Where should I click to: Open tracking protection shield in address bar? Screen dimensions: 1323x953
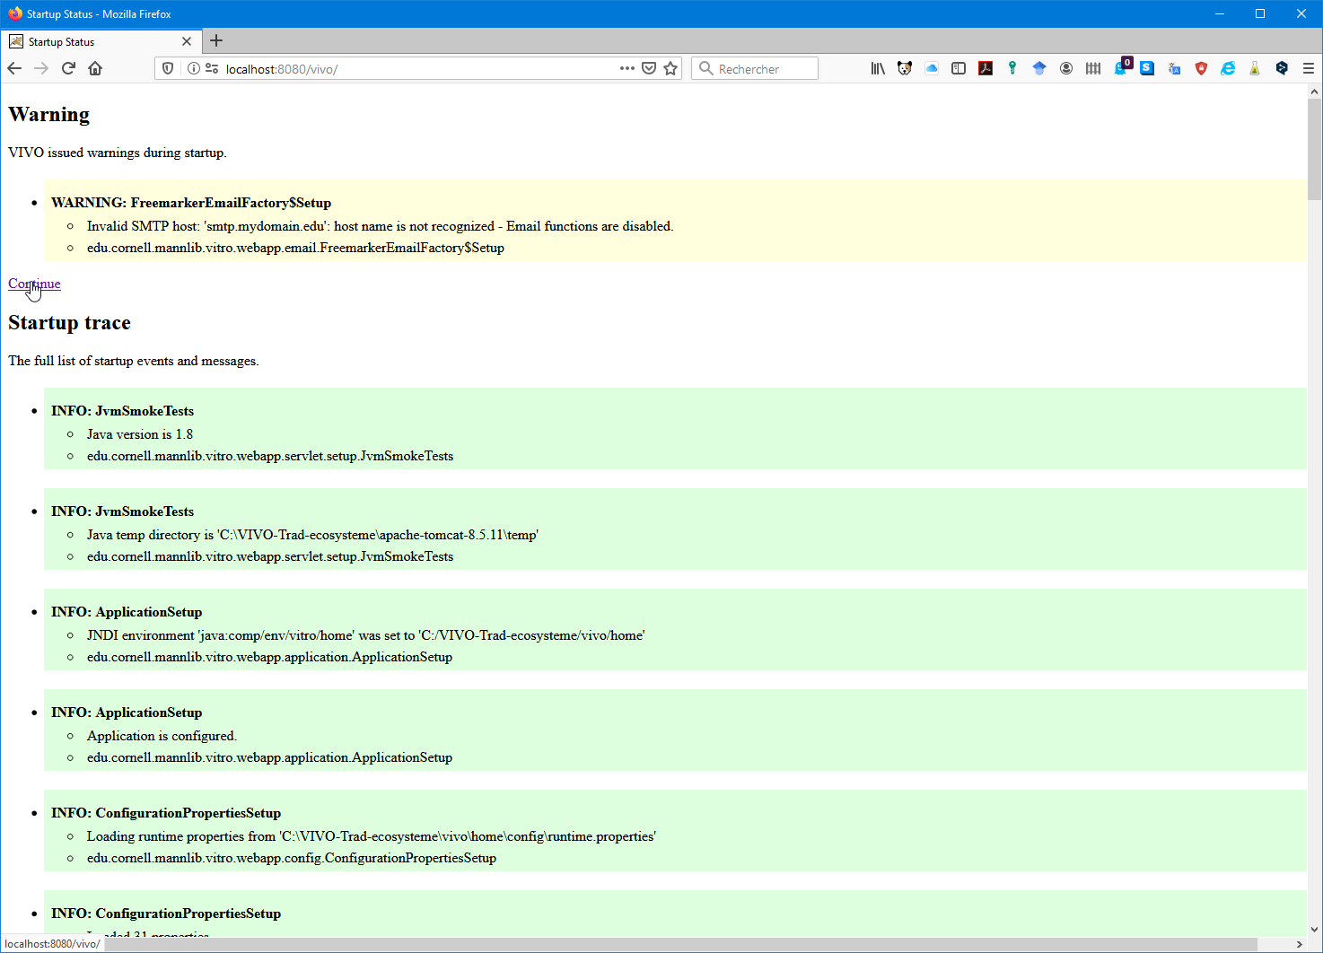coord(168,68)
